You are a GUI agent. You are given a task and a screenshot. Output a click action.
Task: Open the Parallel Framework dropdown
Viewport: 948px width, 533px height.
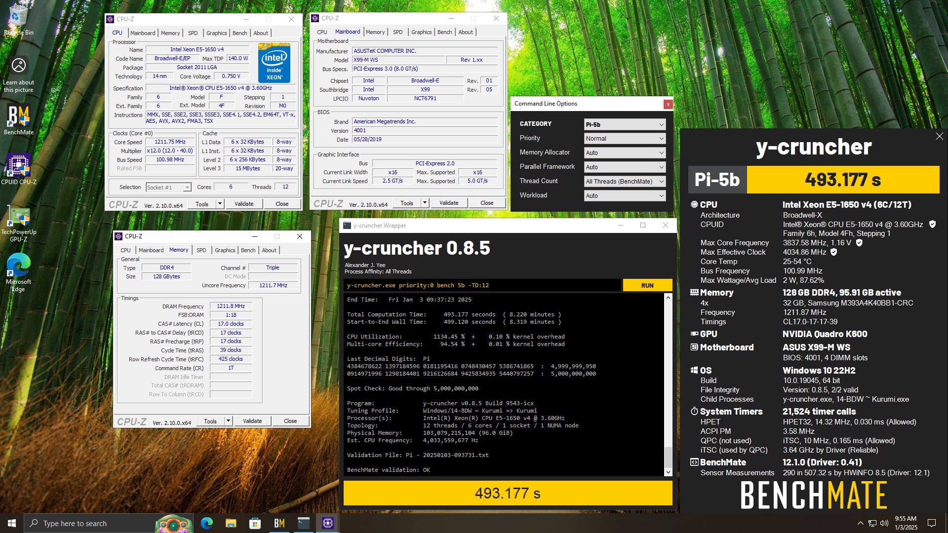point(625,167)
